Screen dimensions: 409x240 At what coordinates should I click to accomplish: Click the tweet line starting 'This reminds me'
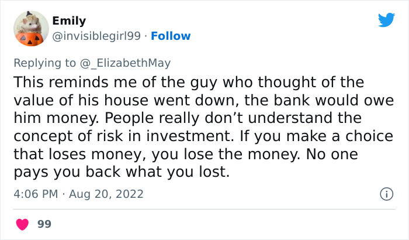188,82
